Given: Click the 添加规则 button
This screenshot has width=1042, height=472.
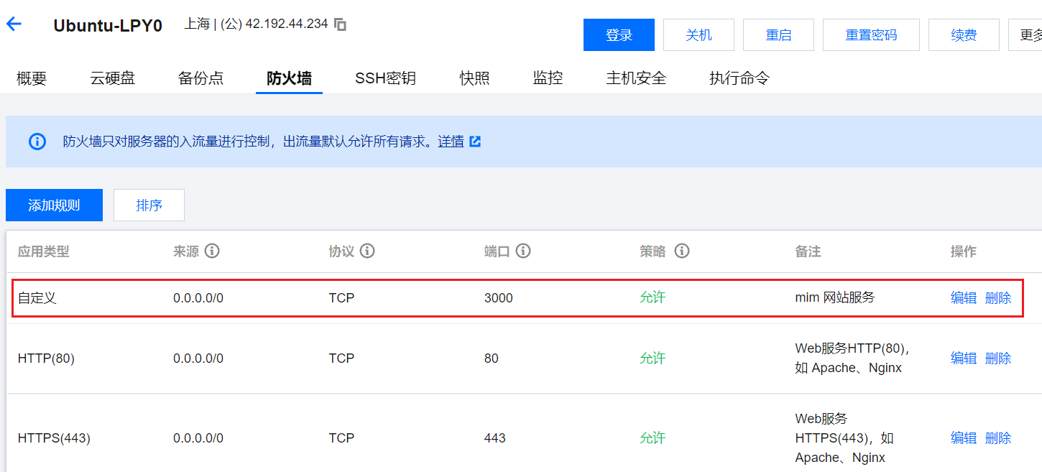Looking at the screenshot, I should pyautogui.click(x=54, y=205).
